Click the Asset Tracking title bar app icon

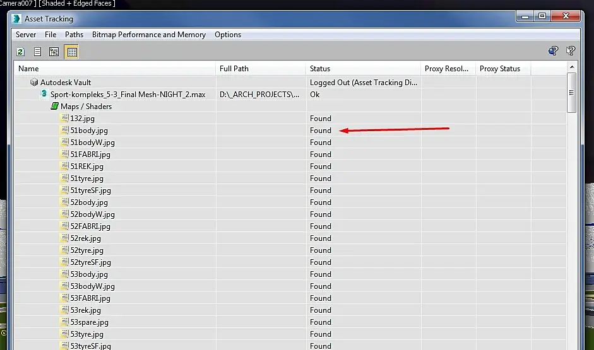pyautogui.click(x=16, y=18)
